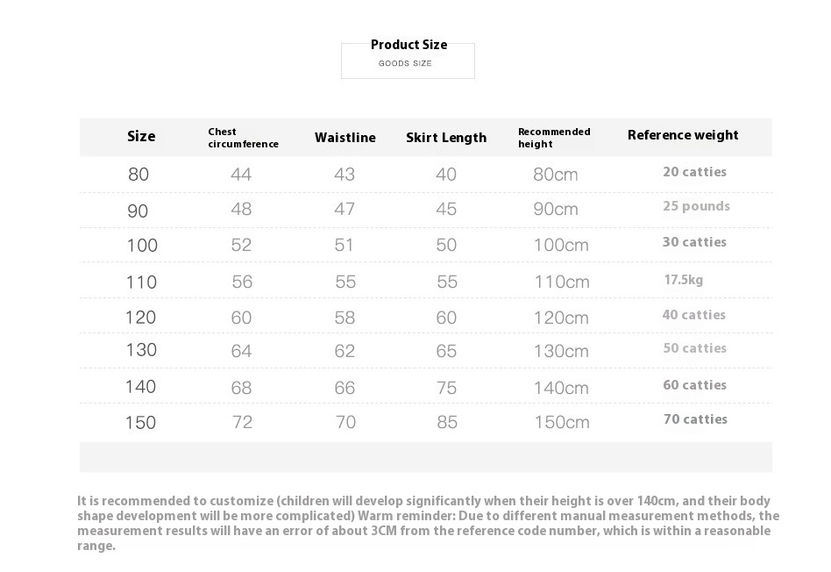Click the size 100 row label

coord(142,246)
